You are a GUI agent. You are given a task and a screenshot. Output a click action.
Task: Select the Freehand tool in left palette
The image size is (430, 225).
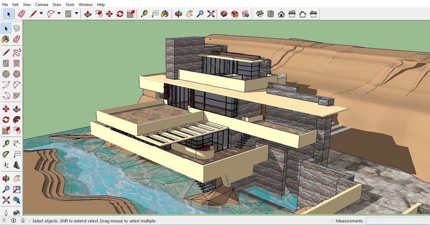point(16,53)
